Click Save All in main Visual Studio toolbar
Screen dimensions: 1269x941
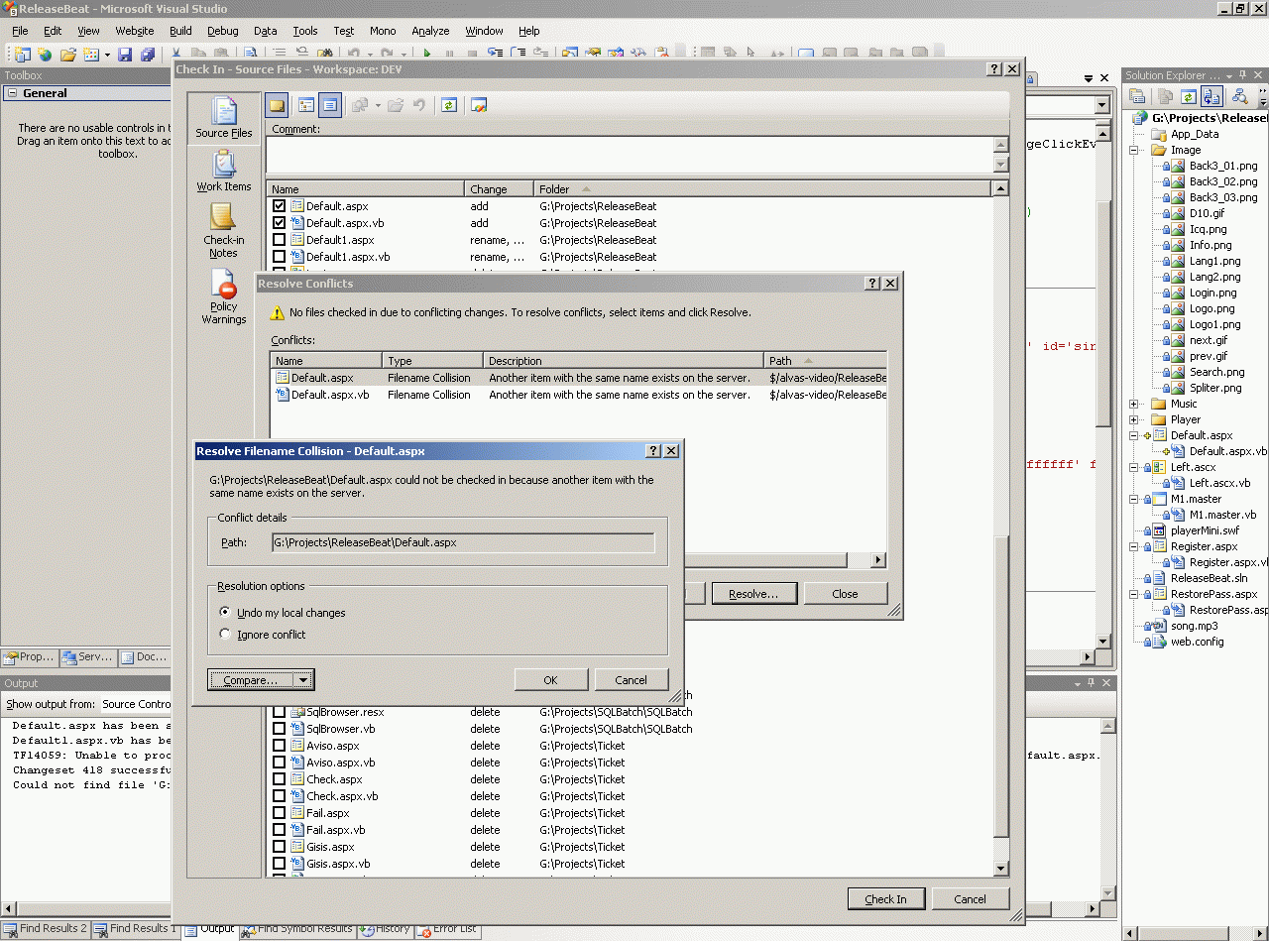tap(148, 55)
